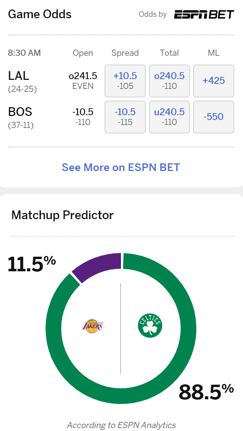The width and height of the screenshot is (243, 431).
Task: Select the LAL +10.5 spread bet
Action: (125, 81)
